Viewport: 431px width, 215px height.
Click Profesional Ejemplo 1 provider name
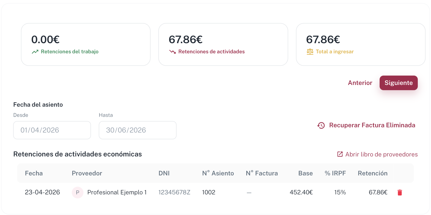[117, 192]
